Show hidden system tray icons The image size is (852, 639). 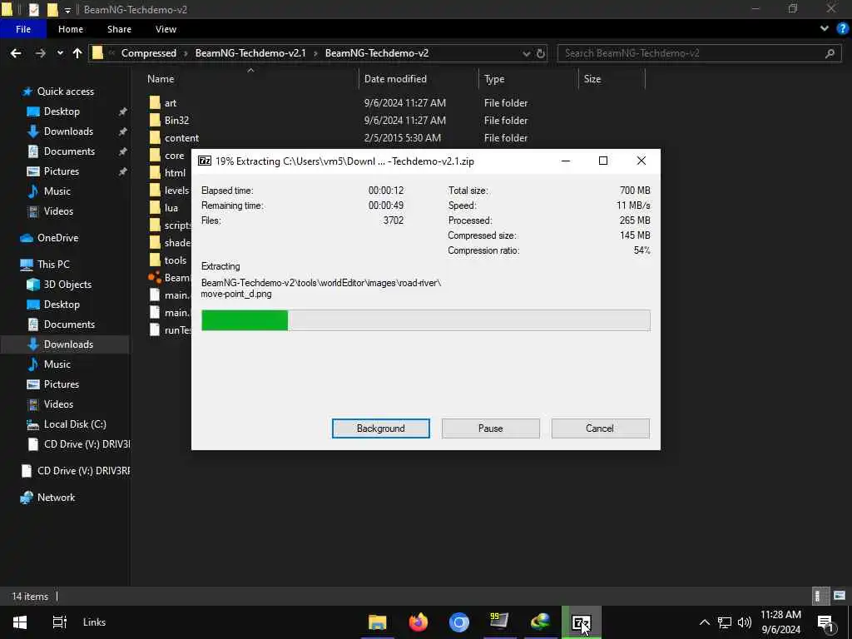tap(704, 622)
